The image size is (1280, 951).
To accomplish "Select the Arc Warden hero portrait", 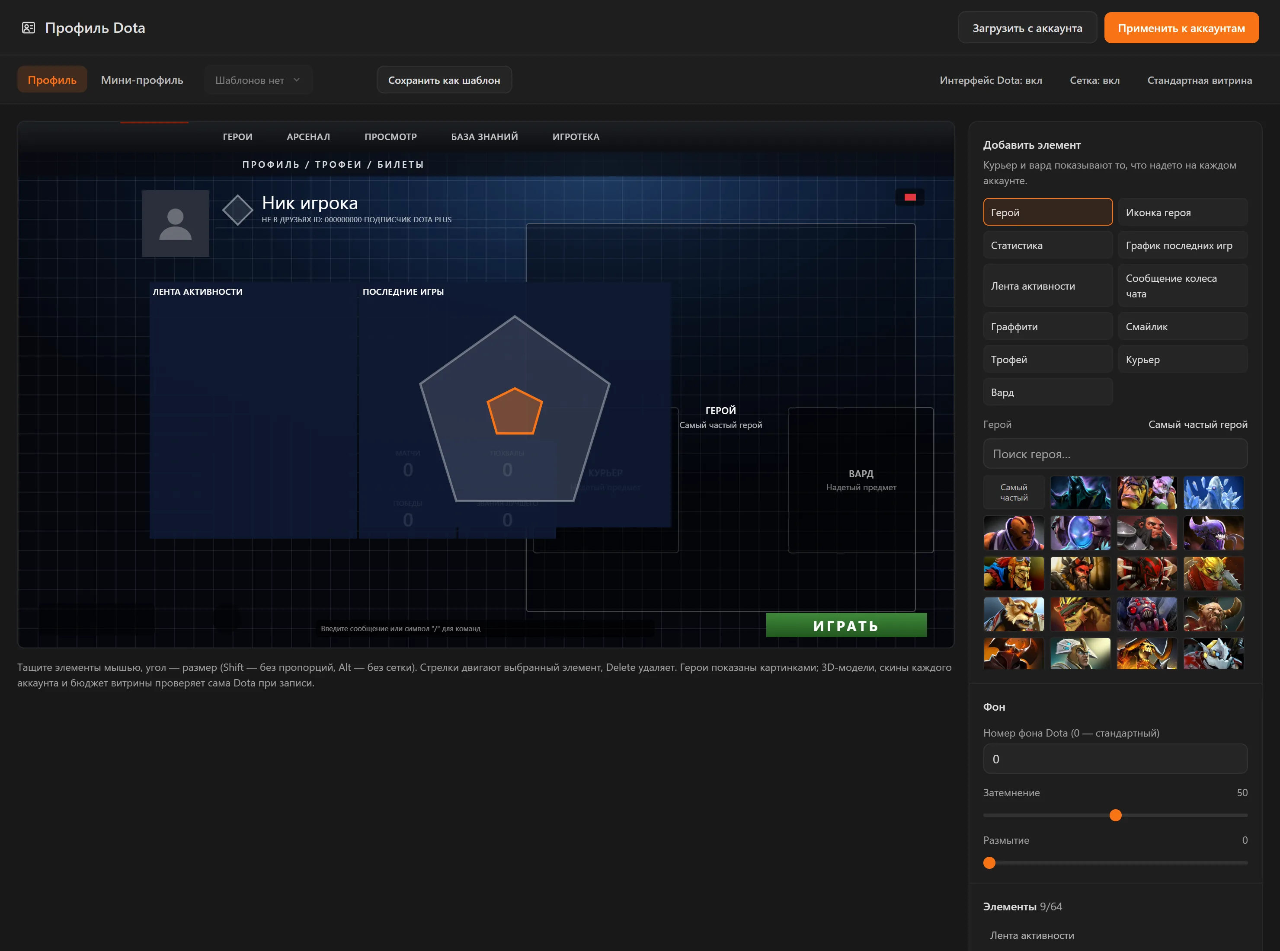I will pos(1080,533).
